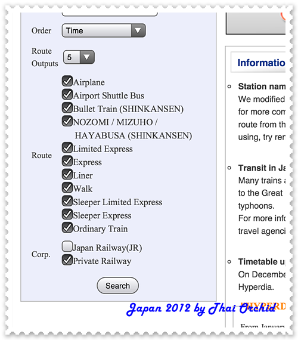Open the Transit in Japan notice
This screenshot has width=298, height=340.
pyautogui.click(x=262, y=168)
